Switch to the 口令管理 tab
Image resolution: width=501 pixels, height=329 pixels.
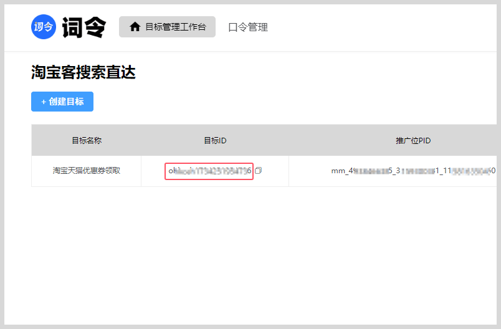click(x=248, y=27)
